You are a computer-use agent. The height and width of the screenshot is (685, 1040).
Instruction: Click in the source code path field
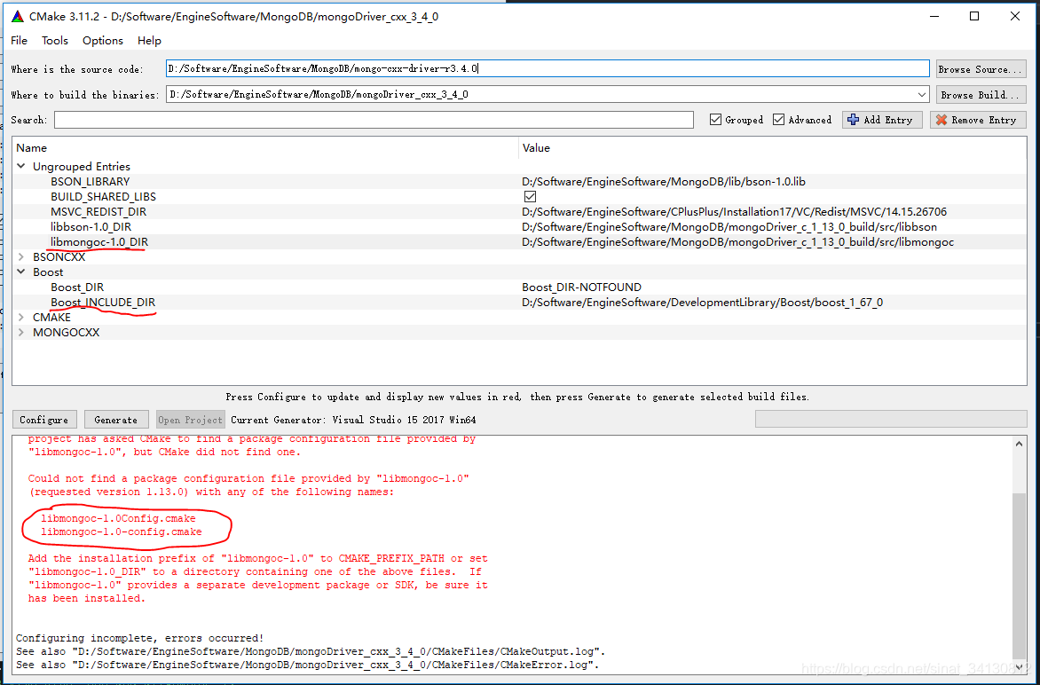[x=548, y=69]
